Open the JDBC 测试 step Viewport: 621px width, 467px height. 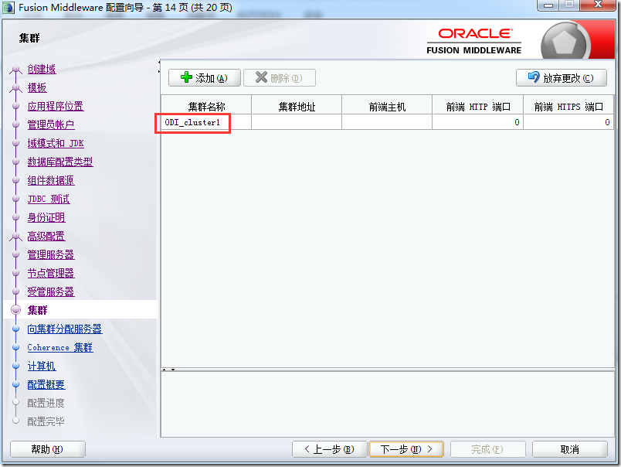point(49,199)
